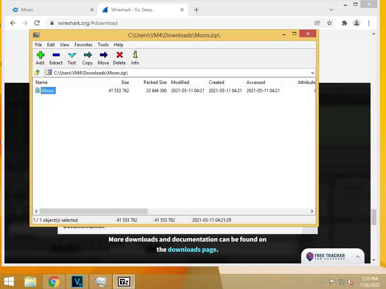Open the Favorites menu

83,45
